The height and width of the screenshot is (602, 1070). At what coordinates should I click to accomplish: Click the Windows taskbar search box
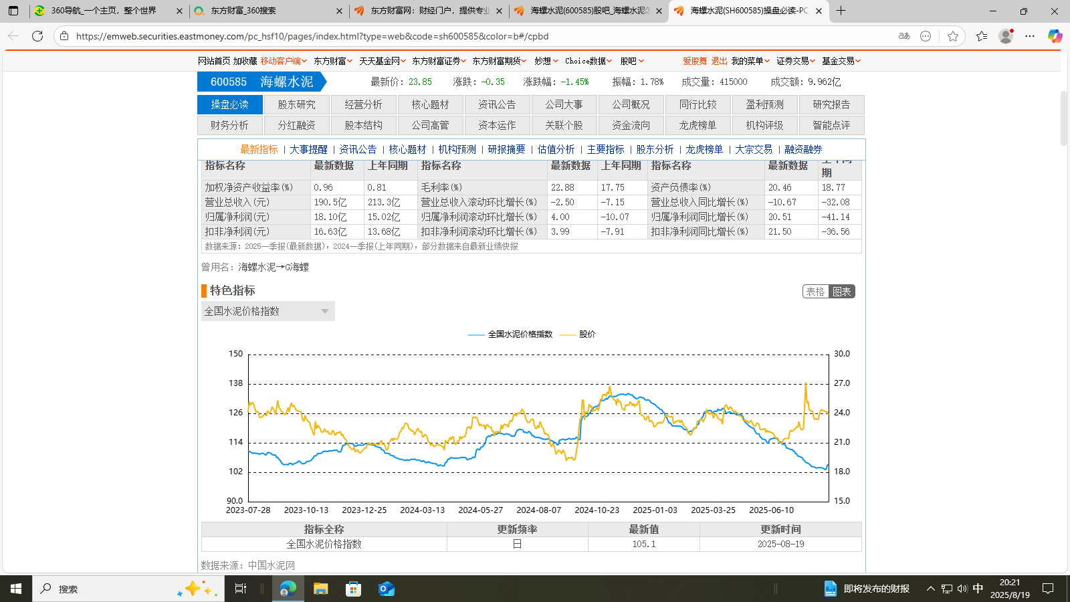point(127,589)
